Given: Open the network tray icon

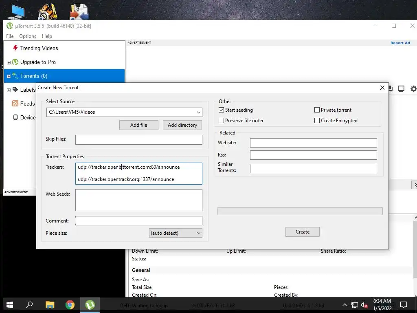Looking at the screenshot, I should tap(355, 305).
